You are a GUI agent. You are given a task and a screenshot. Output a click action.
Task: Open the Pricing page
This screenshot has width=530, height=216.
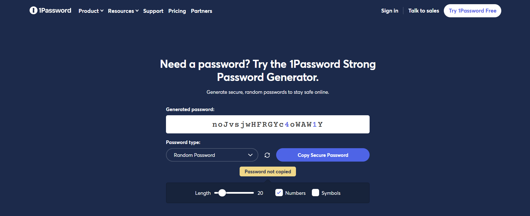[x=177, y=11]
